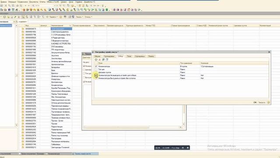The image size is (280, 158).
Task: Click the Код column header
Action: [32, 25]
